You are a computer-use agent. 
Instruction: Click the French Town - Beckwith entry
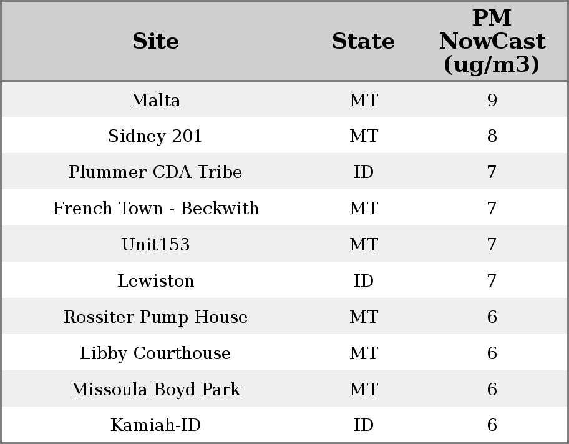coord(155,209)
